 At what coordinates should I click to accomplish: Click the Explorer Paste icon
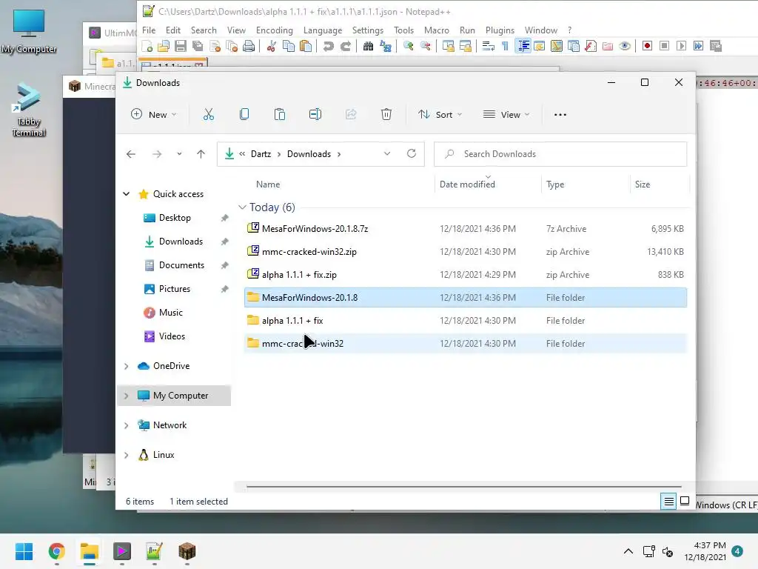(279, 115)
